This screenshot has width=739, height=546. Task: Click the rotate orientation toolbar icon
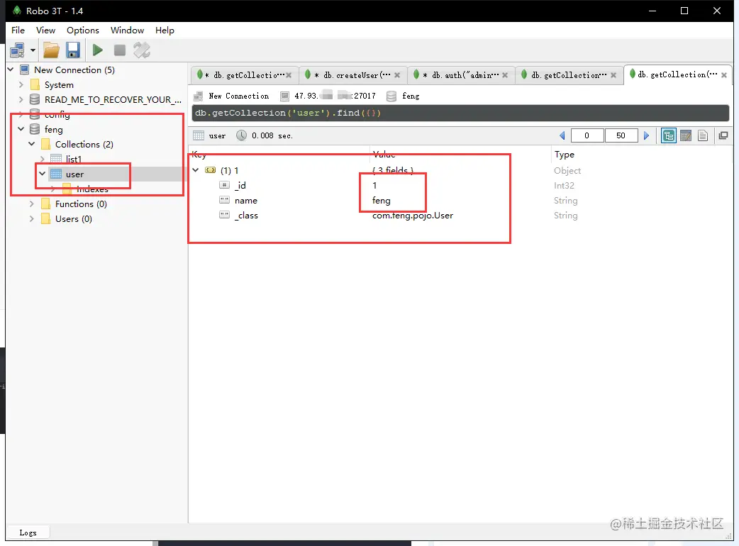pyautogui.click(x=141, y=50)
